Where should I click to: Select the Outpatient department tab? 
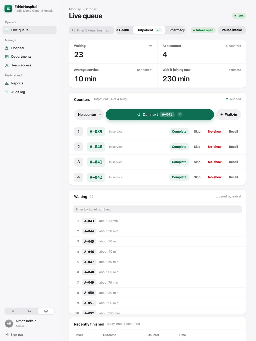click(x=149, y=30)
